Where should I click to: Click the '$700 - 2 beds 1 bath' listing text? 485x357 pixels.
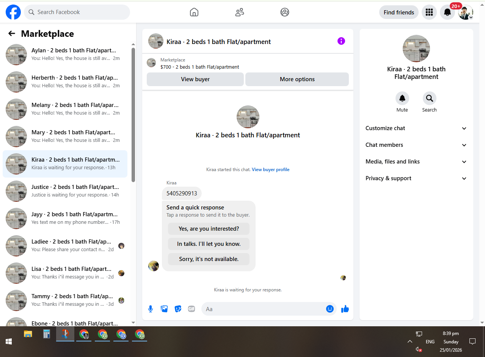200,67
